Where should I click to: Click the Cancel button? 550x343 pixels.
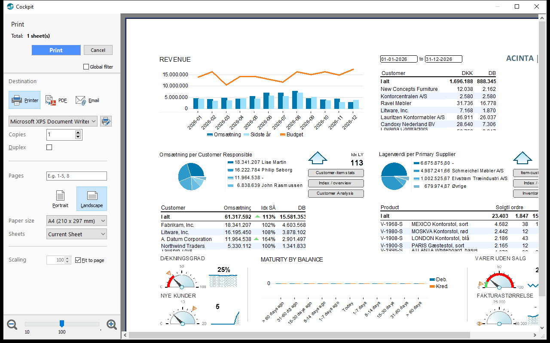coord(98,50)
